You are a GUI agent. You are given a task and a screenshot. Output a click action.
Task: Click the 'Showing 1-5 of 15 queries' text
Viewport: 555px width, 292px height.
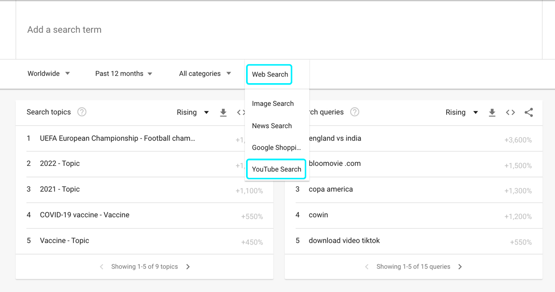[x=413, y=267]
